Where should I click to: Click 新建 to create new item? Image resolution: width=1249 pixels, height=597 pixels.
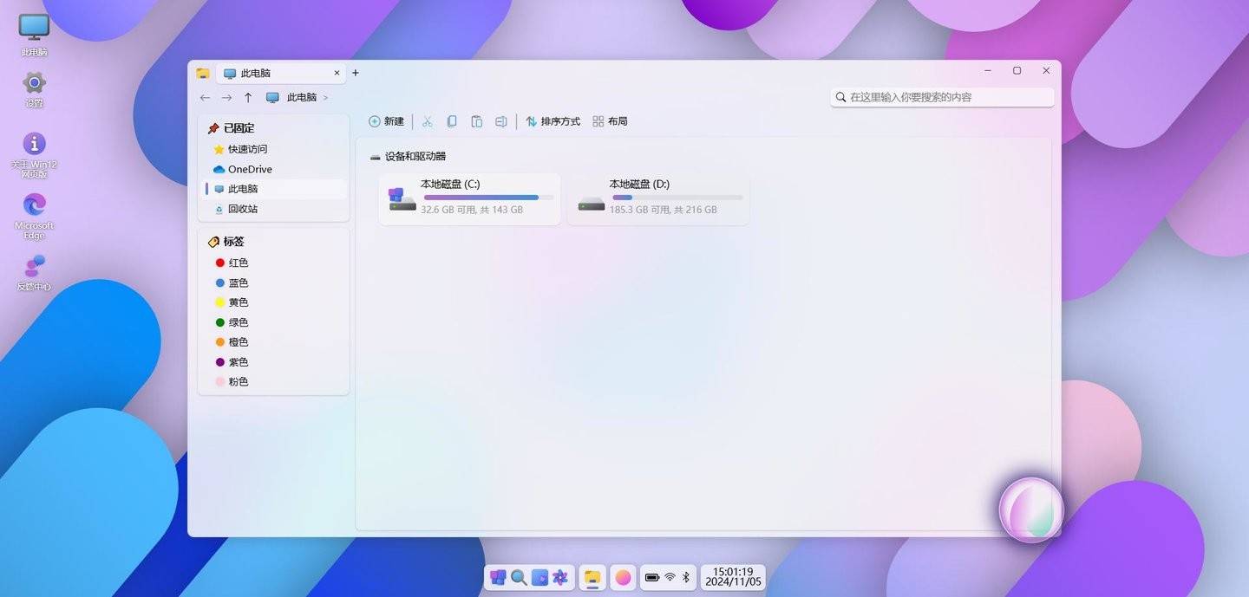[386, 121]
